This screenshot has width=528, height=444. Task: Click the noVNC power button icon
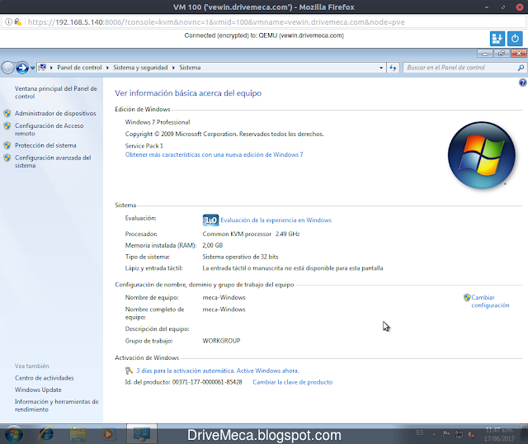515,39
